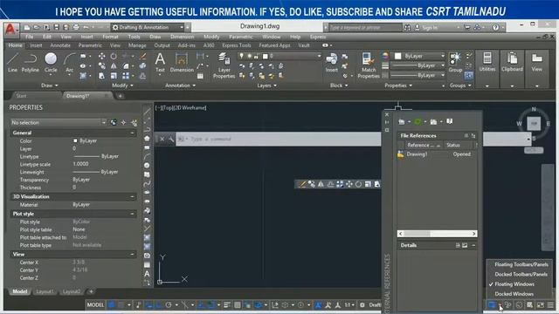Viewport: 559px width, 314px height.
Task: Toggle Floating Toolbars/Panels lock option
Action: [521, 264]
